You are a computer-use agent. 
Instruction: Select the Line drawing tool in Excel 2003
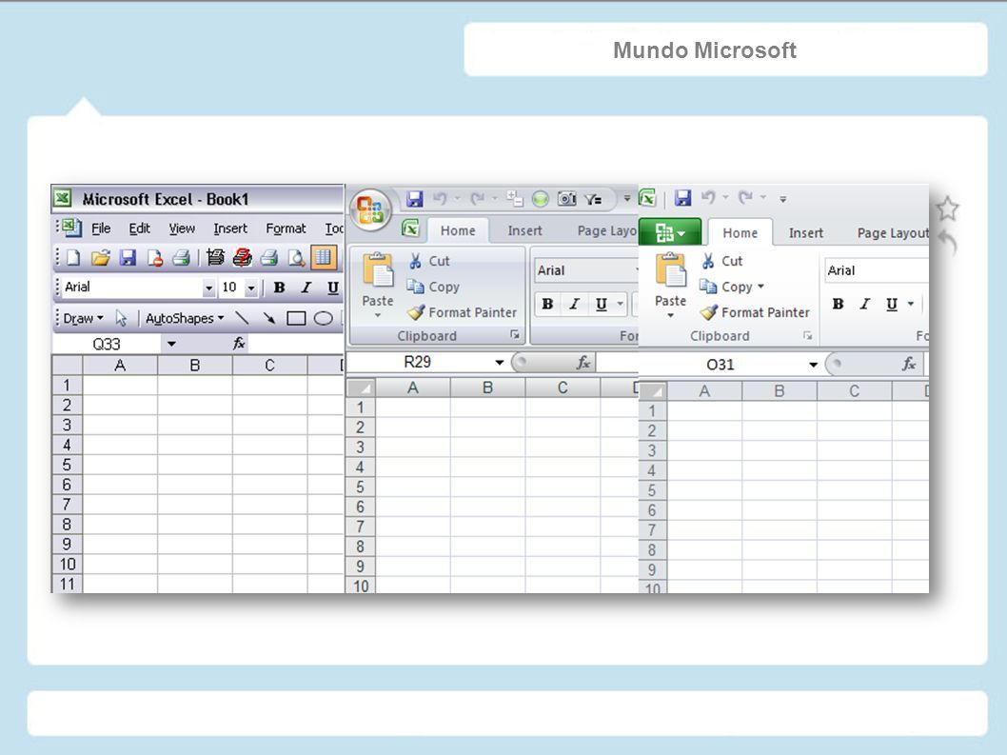point(242,318)
